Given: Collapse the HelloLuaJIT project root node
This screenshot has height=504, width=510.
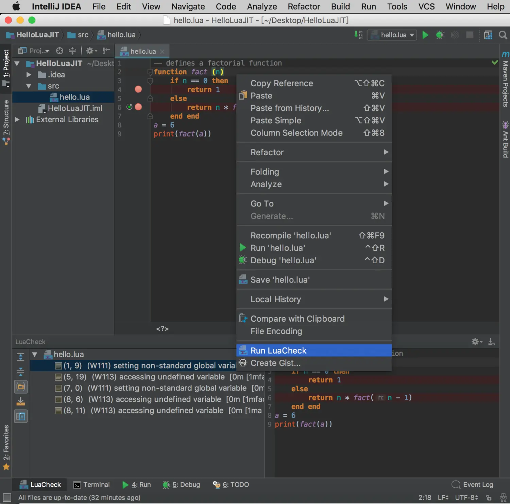Looking at the screenshot, I should (x=17, y=64).
